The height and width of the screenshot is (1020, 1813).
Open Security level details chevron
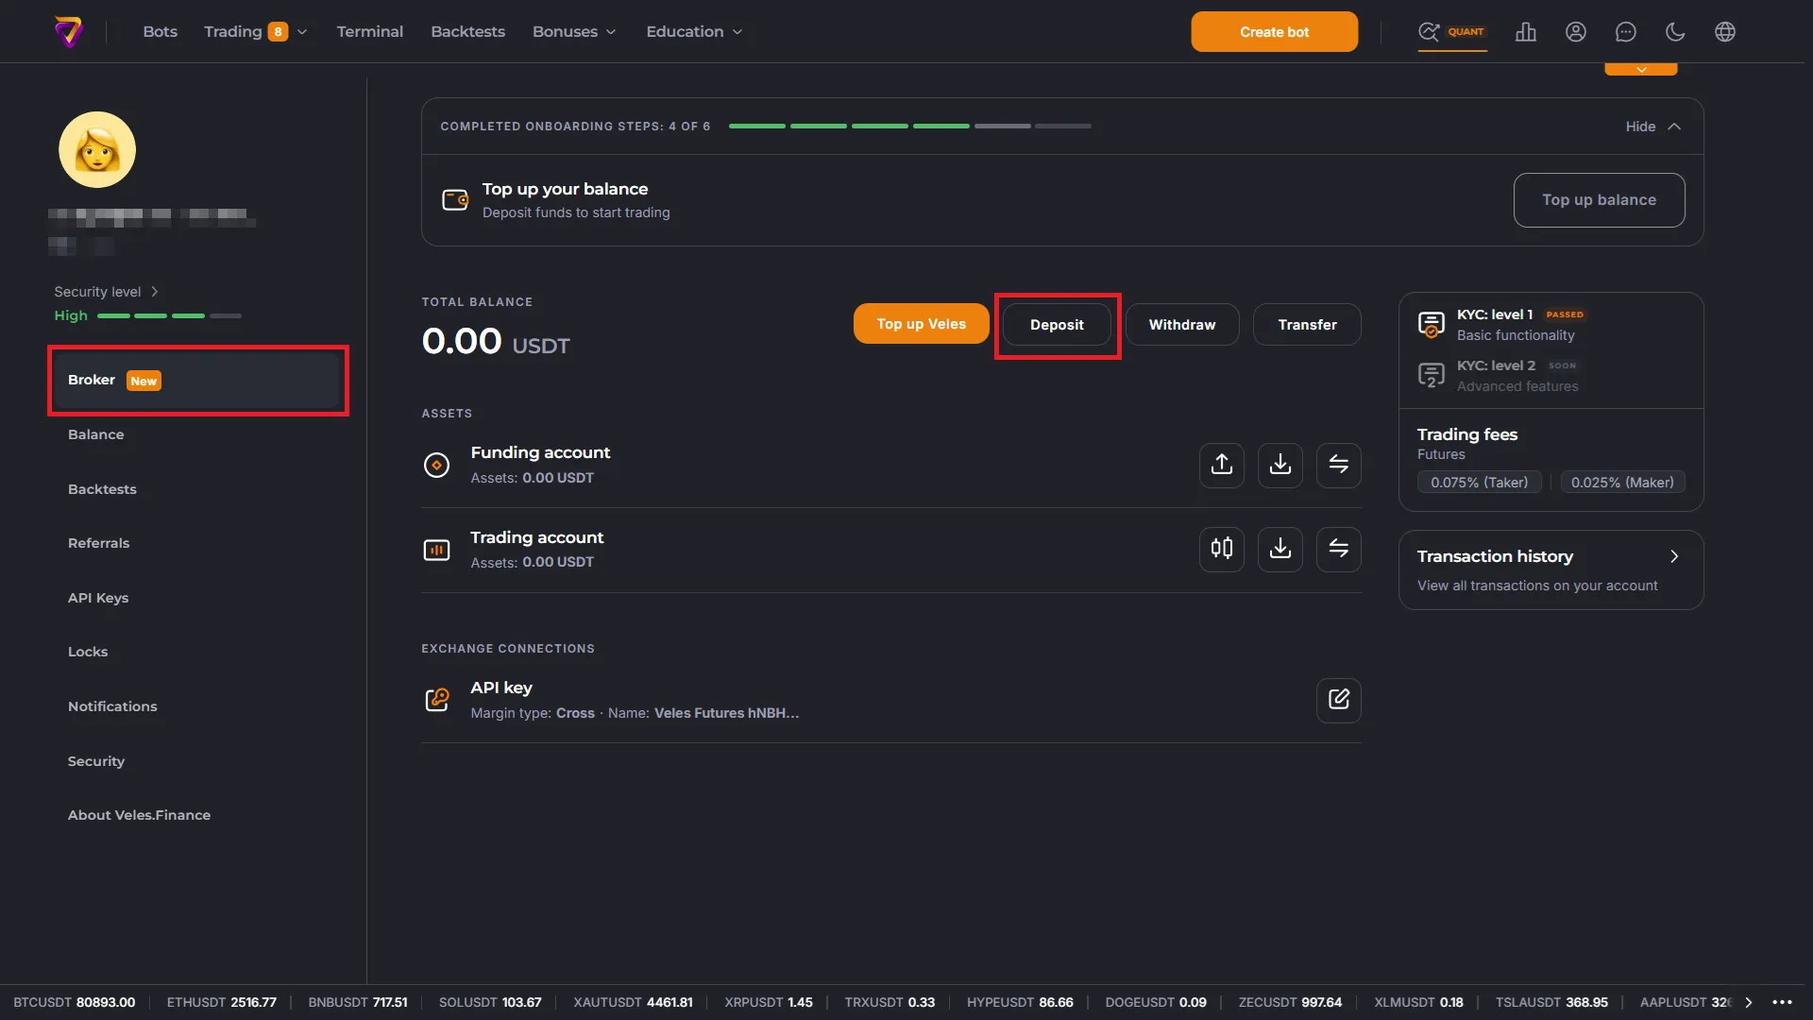click(155, 292)
